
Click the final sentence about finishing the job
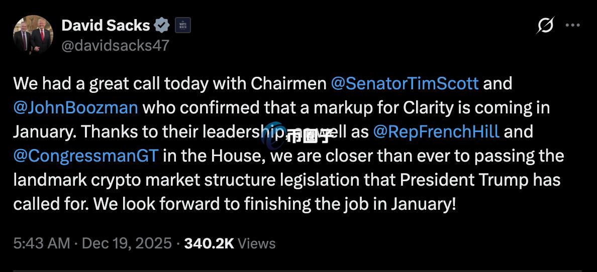pyautogui.click(x=273, y=204)
